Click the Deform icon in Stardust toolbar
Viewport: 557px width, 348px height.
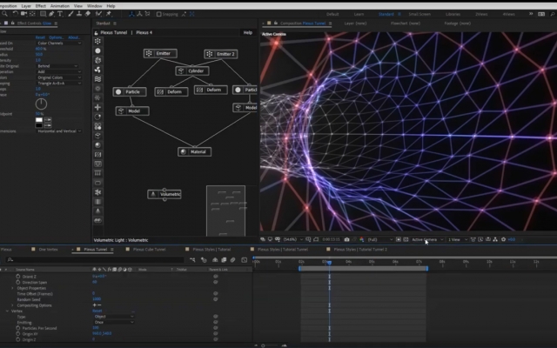97,155
